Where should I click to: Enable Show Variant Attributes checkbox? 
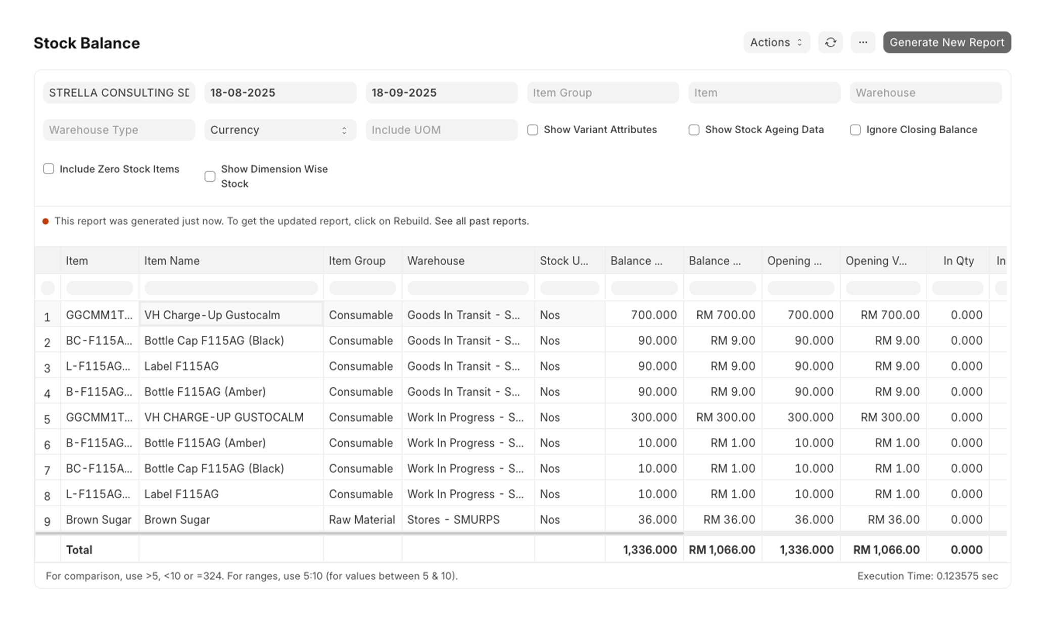533,130
